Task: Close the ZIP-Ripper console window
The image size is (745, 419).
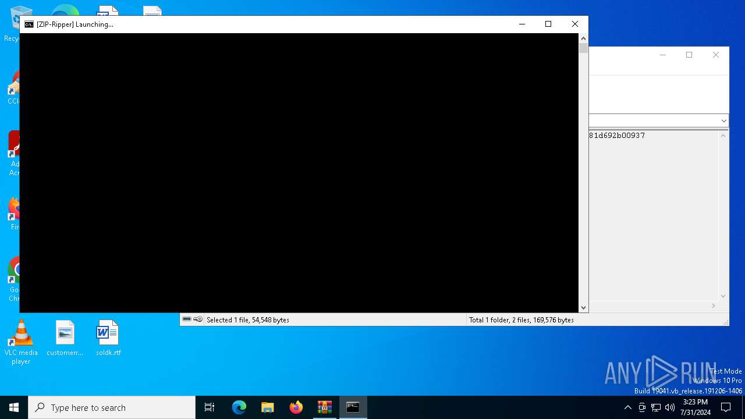Action: (x=575, y=24)
